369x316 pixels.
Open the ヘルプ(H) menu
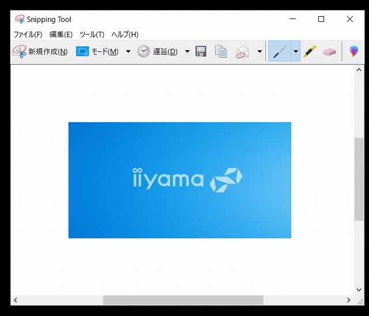click(x=125, y=35)
